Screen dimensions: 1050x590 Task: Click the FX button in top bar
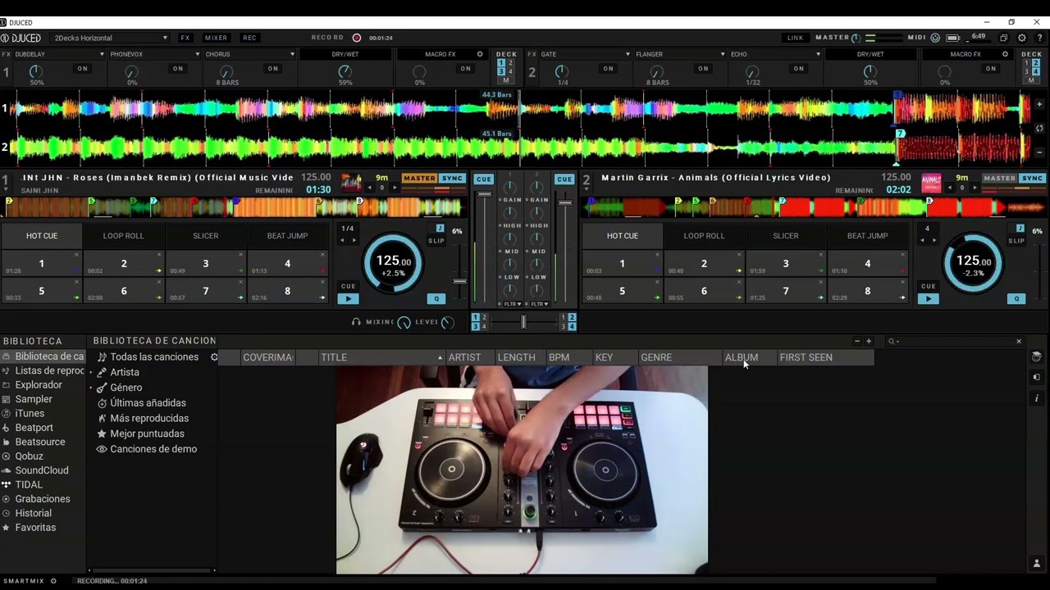pos(185,38)
